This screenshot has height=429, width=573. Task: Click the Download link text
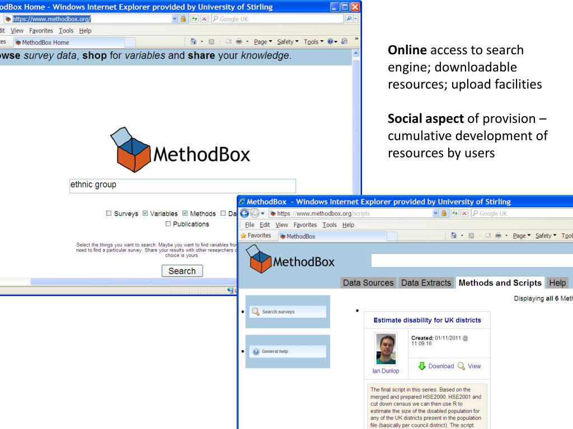pyautogui.click(x=441, y=366)
